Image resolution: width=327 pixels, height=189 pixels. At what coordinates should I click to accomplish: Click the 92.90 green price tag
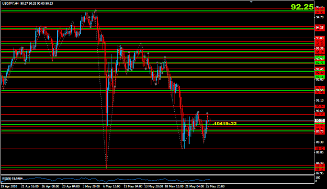(320, 58)
